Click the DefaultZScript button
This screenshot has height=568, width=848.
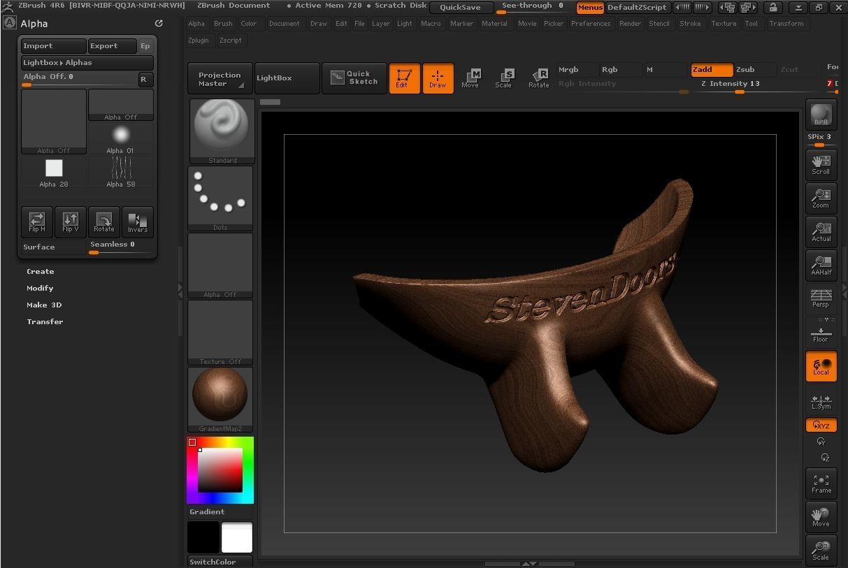tap(637, 8)
